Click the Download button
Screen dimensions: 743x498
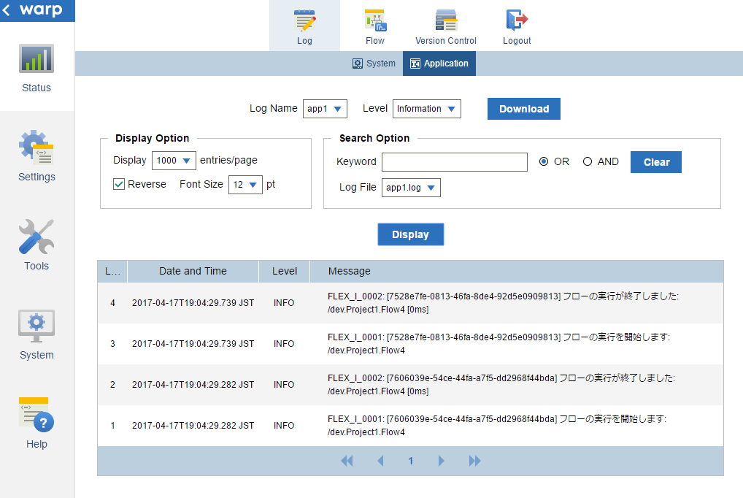pos(523,108)
